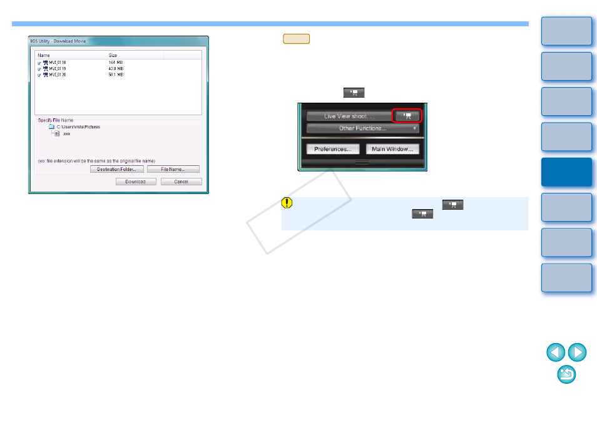The width and height of the screenshot is (597, 422).
Task: Click the C:\Users\vista\Pictures path
Action: click(x=78, y=127)
